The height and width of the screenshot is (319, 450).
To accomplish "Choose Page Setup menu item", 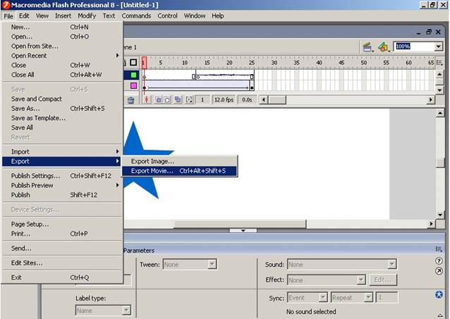I will pyautogui.click(x=63, y=224).
